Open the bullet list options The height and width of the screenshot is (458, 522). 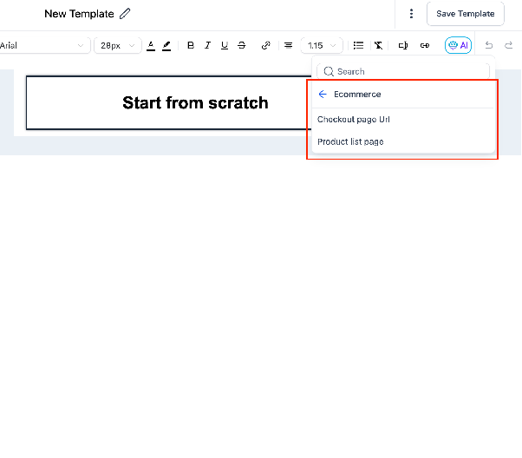(358, 45)
